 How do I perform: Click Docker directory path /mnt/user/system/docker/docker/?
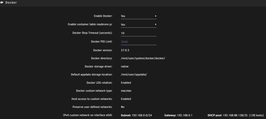coord(143,58)
